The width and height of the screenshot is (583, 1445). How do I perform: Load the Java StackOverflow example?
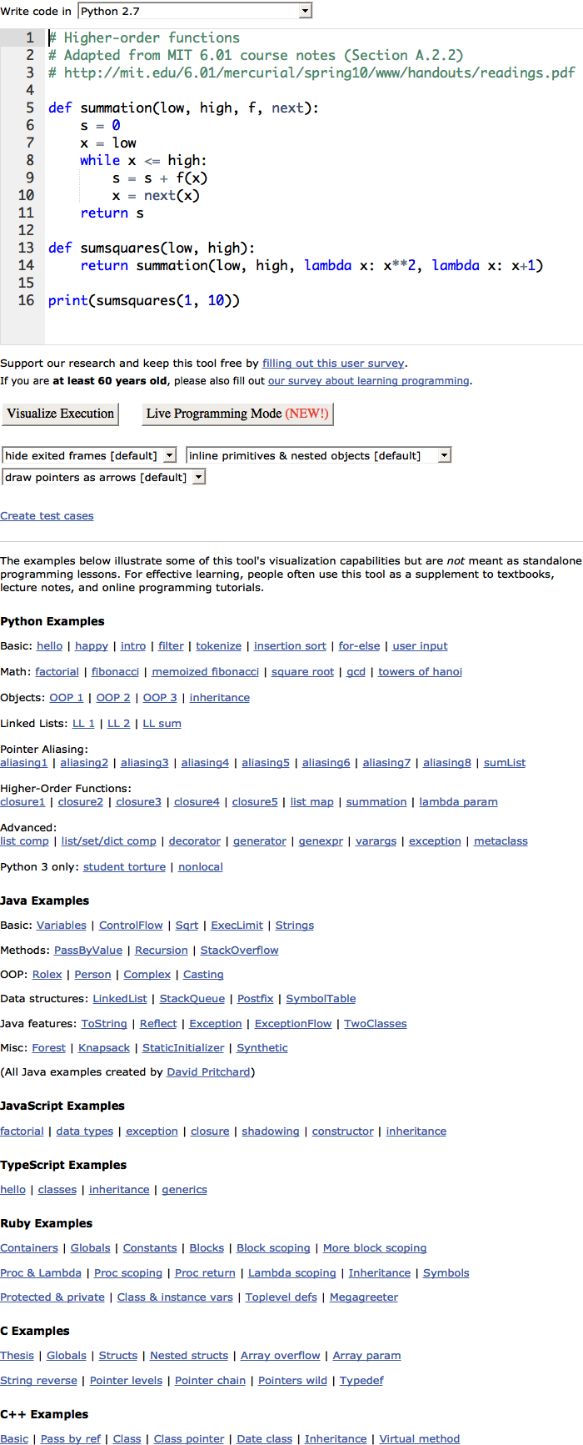click(x=239, y=951)
